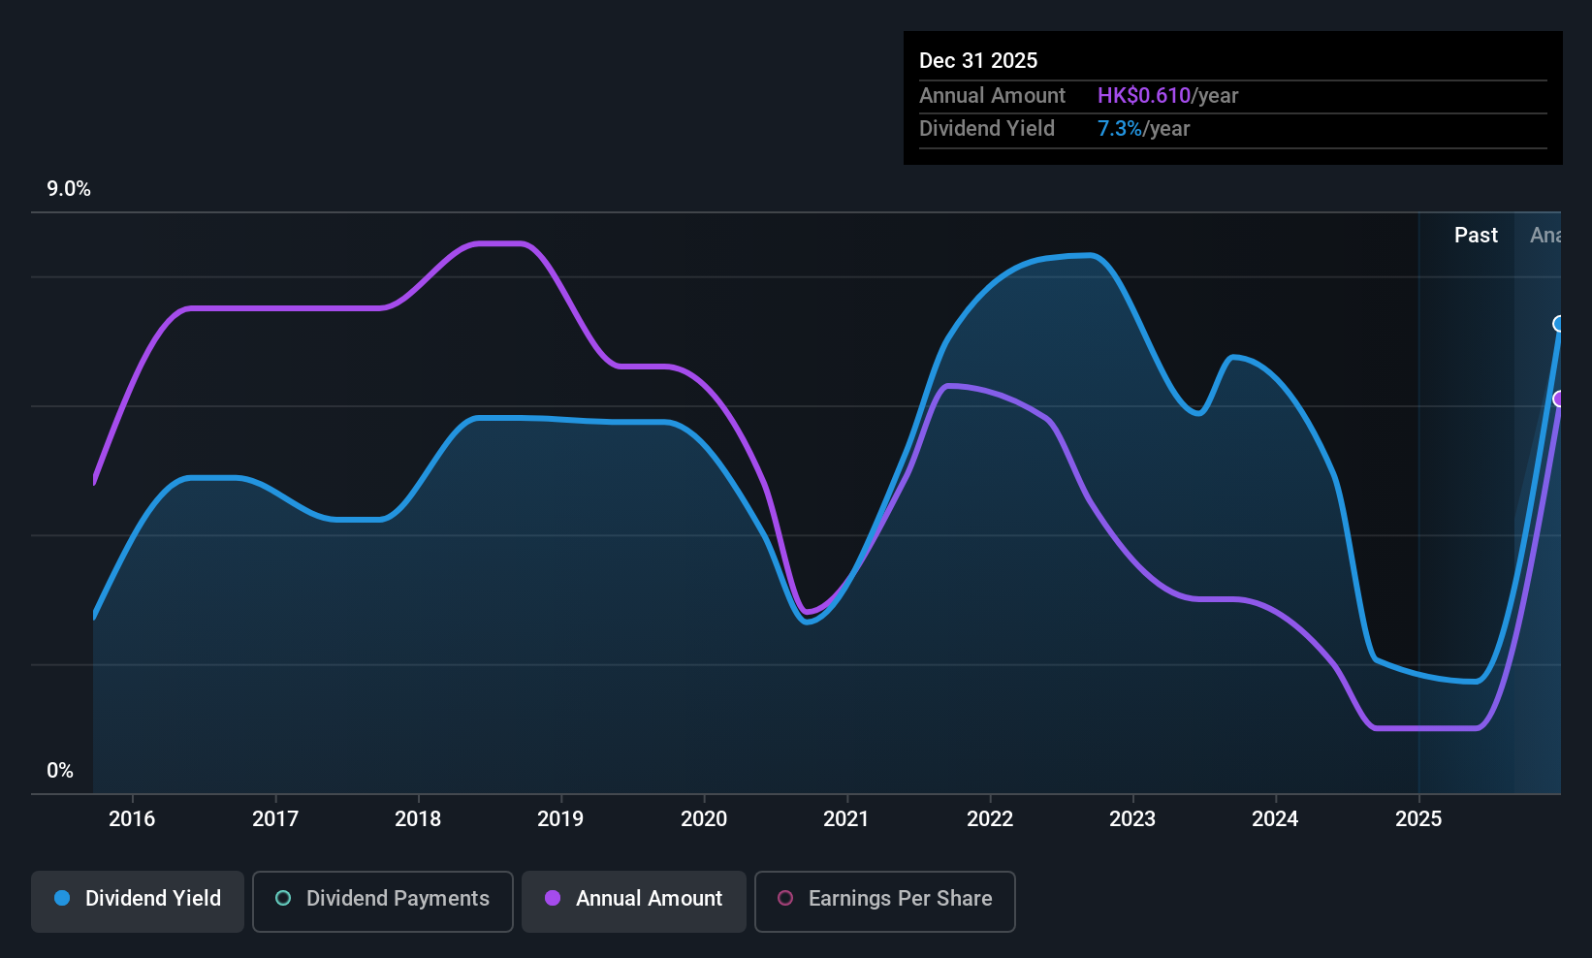1592x958 pixels.
Task: Click the 7.3% dividend yield value
Action: (1119, 129)
